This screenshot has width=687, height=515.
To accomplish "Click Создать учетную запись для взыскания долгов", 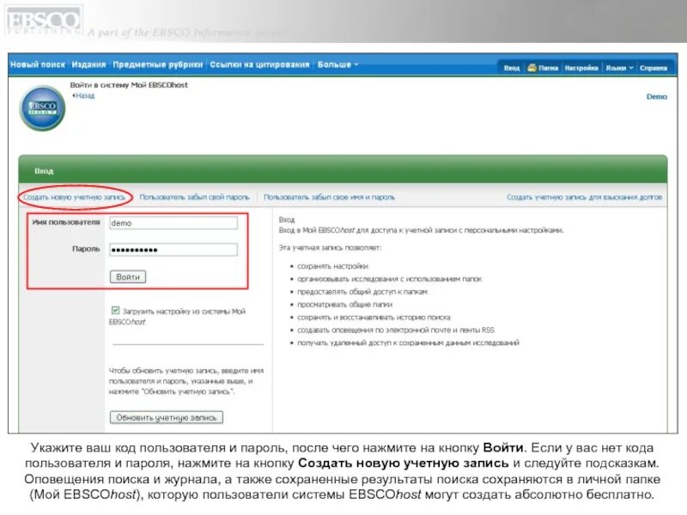I will (x=584, y=197).
